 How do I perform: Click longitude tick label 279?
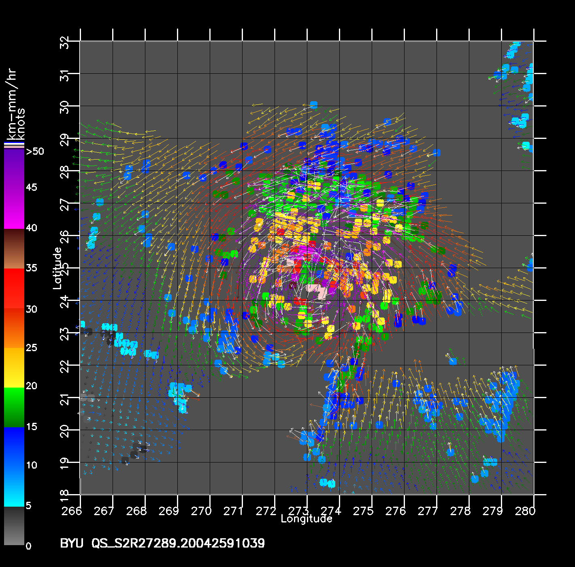493,511
